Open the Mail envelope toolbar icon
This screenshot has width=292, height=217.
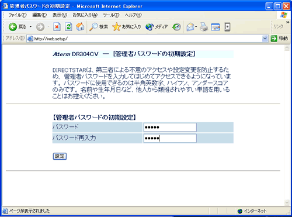point(190,27)
